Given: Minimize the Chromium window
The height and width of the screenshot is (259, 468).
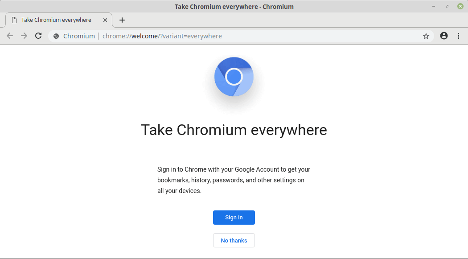Looking at the screenshot, I should click(x=433, y=6).
